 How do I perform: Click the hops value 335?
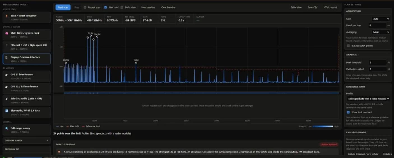163,20
